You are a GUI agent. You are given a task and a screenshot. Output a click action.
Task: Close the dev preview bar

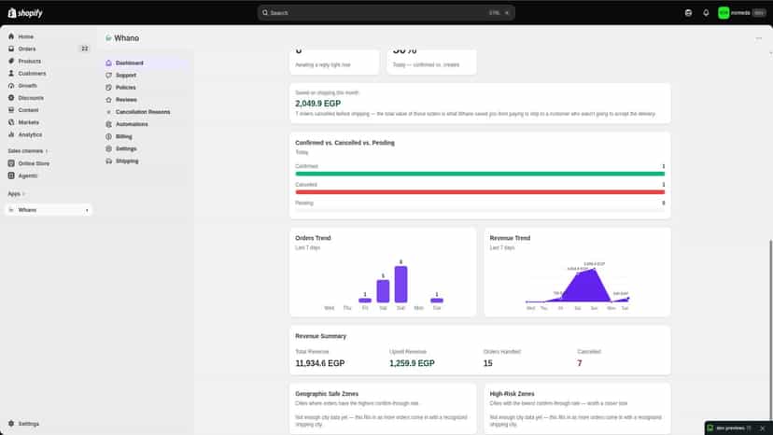point(762,428)
